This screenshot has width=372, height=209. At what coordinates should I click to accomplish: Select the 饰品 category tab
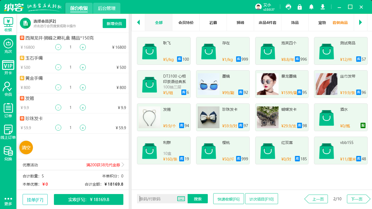(x=295, y=23)
